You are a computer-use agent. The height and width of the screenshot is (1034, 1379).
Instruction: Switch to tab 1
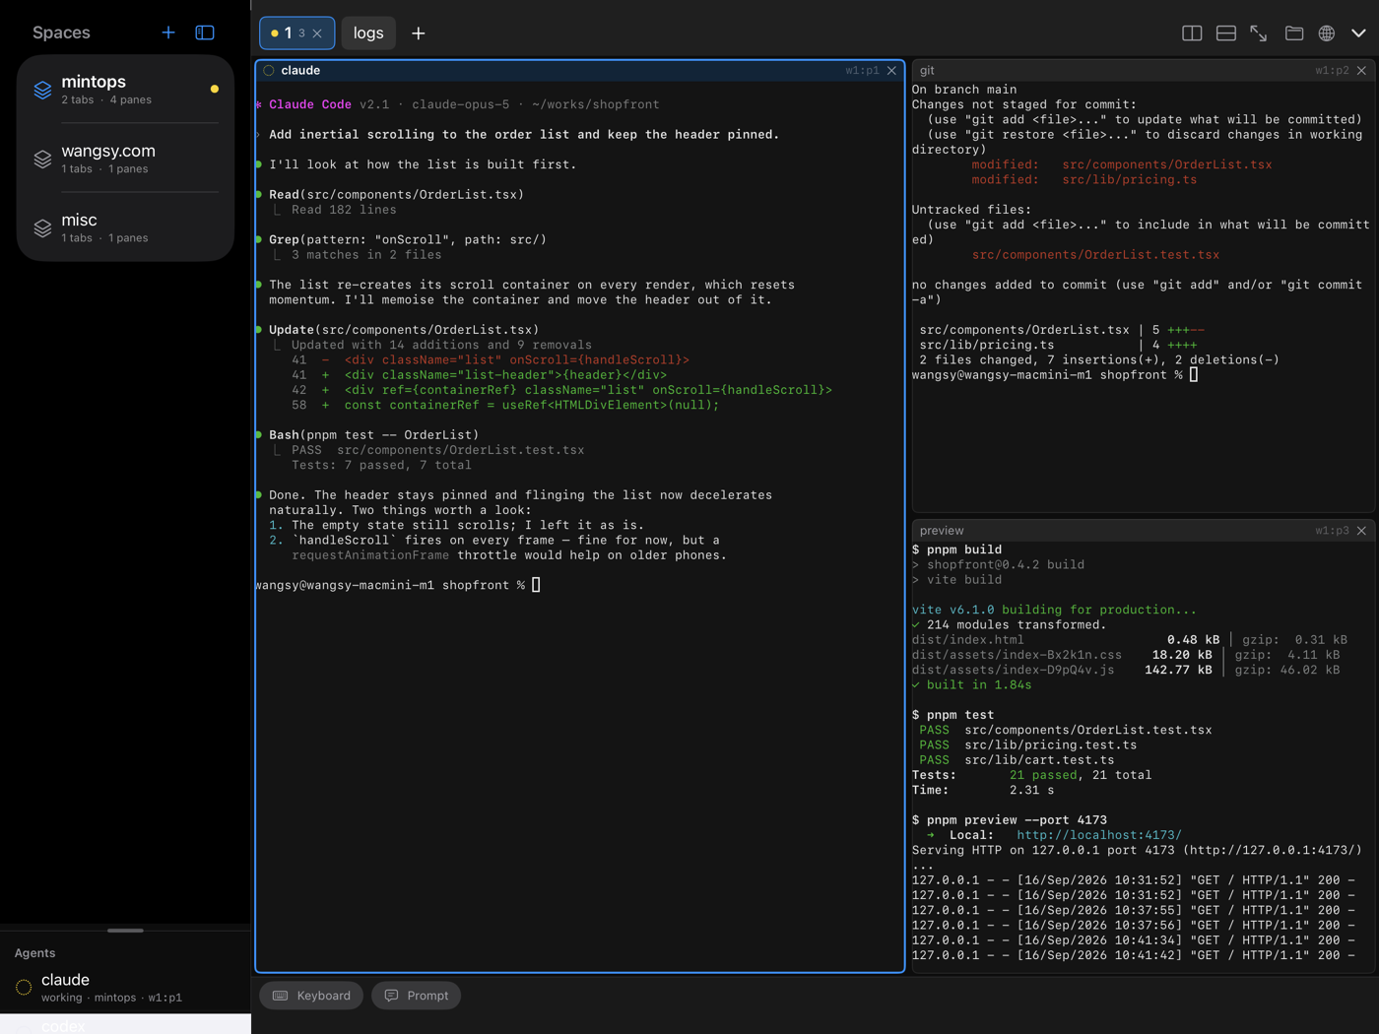(296, 33)
